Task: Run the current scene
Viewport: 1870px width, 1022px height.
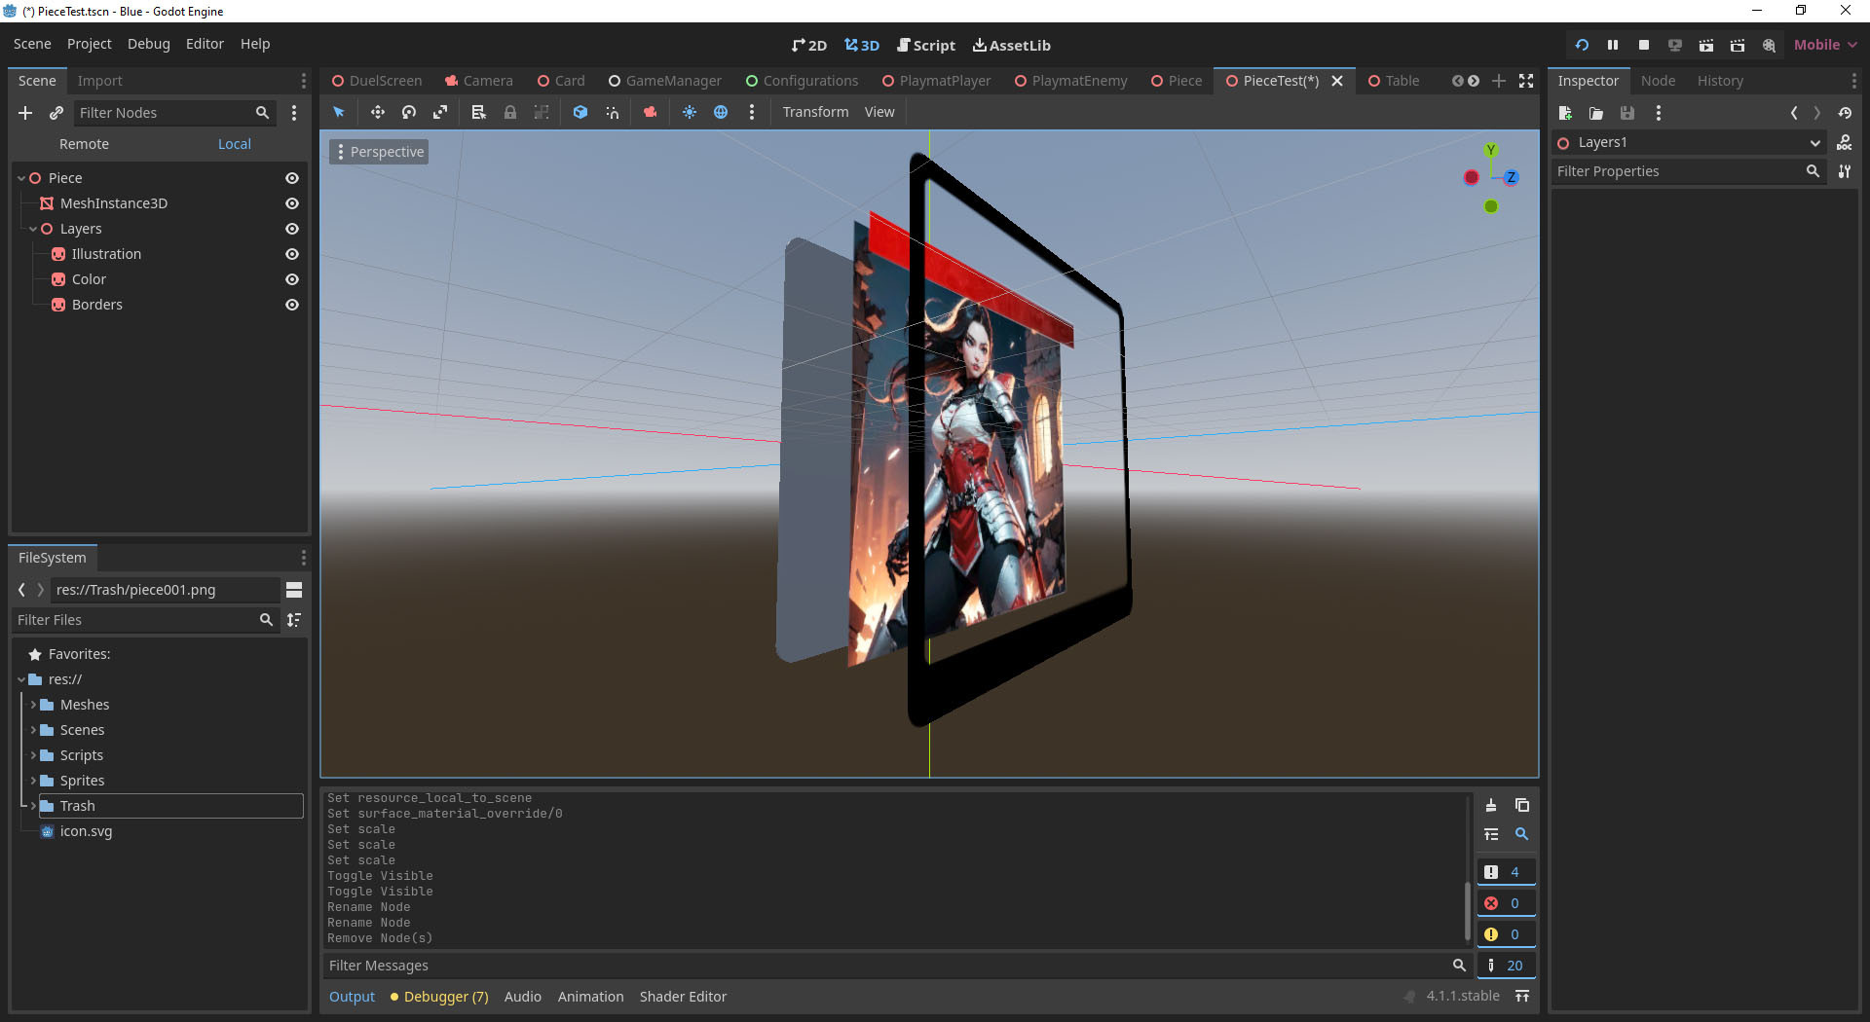Action: pyautogui.click(x=1706, y=45)
